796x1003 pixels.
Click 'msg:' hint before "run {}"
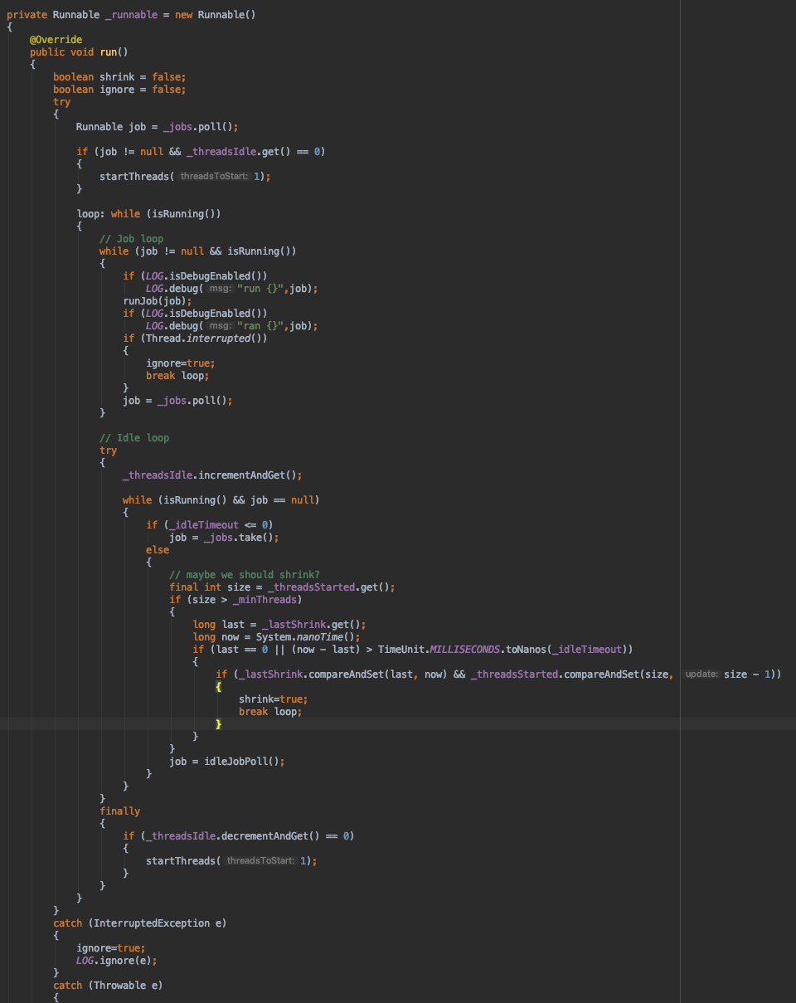(x=219, y=289)
